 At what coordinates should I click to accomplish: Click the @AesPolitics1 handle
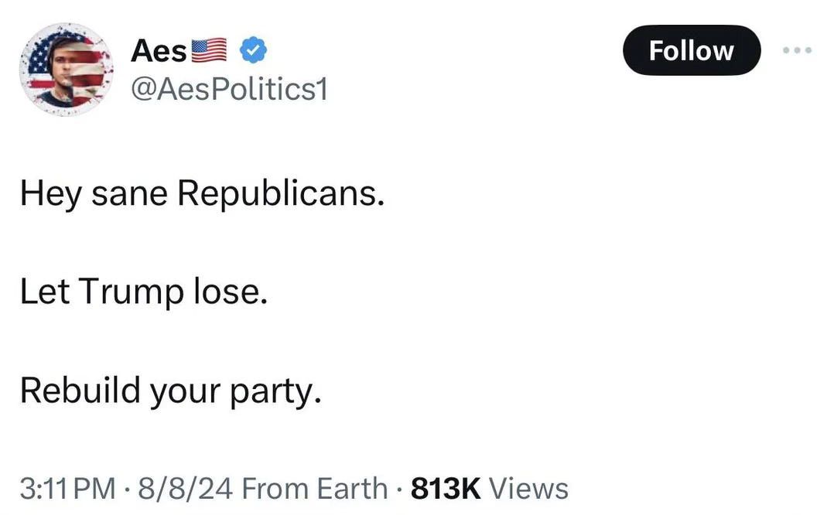[230, 89]
